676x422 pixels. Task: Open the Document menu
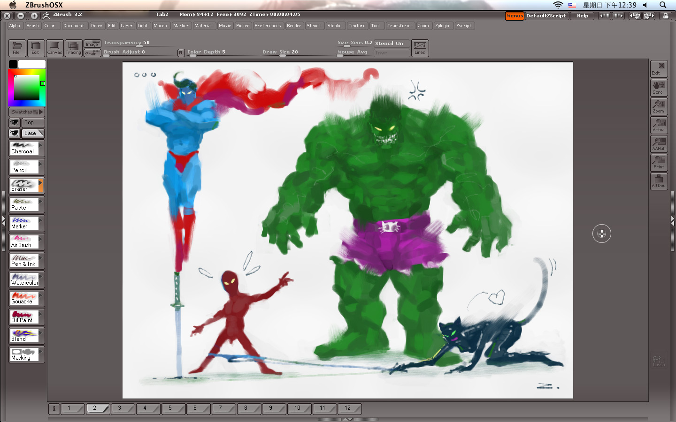(74, 26)
